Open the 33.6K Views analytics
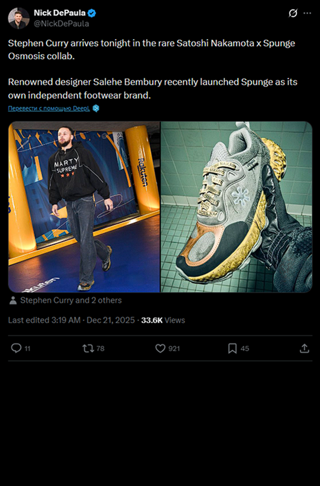The height and width of the screenshot is (486, 320). (163, 320)
